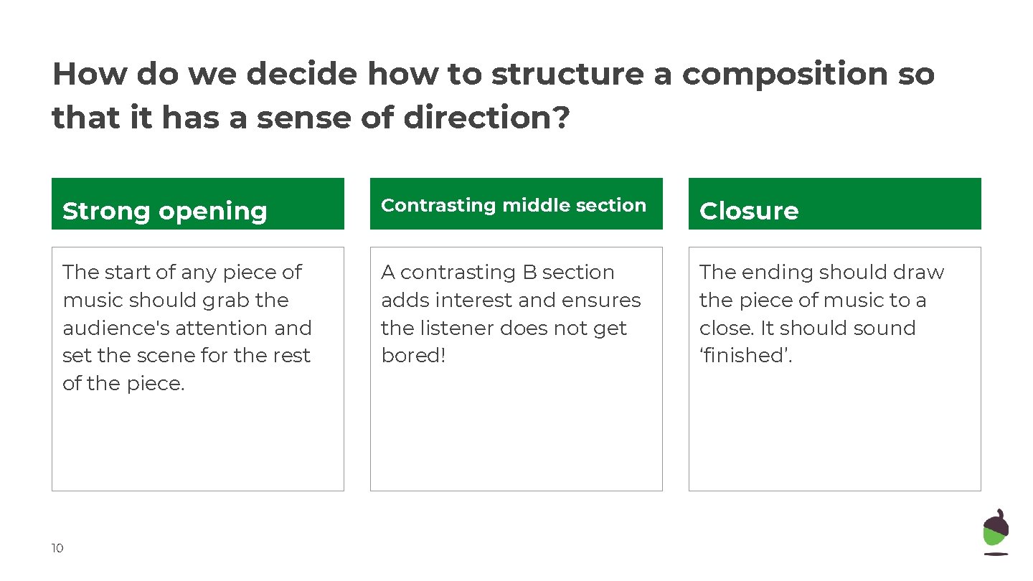Screen dimensions: 1033x581
Task: Click 'The start of any piece of' line
Action: [182, 273]
